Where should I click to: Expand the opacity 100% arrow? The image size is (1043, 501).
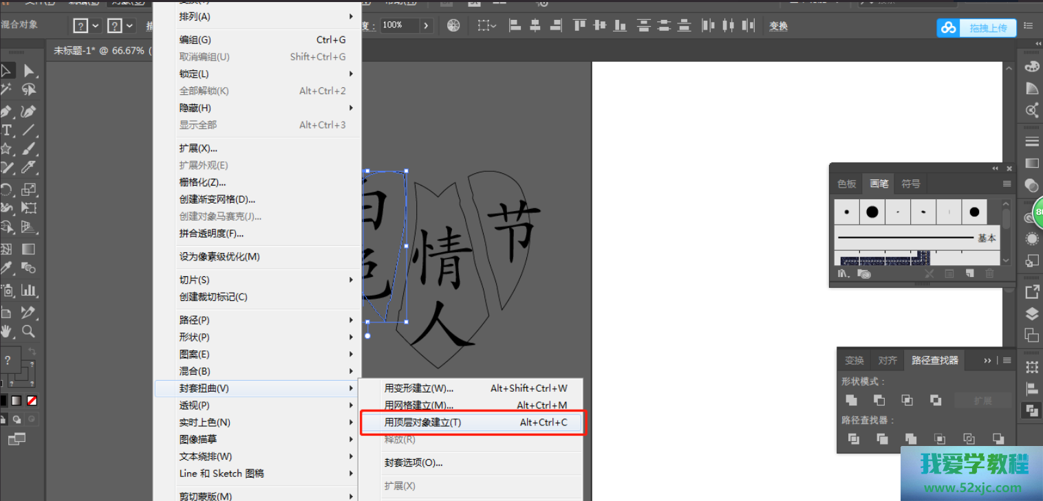tap(427, 25)
